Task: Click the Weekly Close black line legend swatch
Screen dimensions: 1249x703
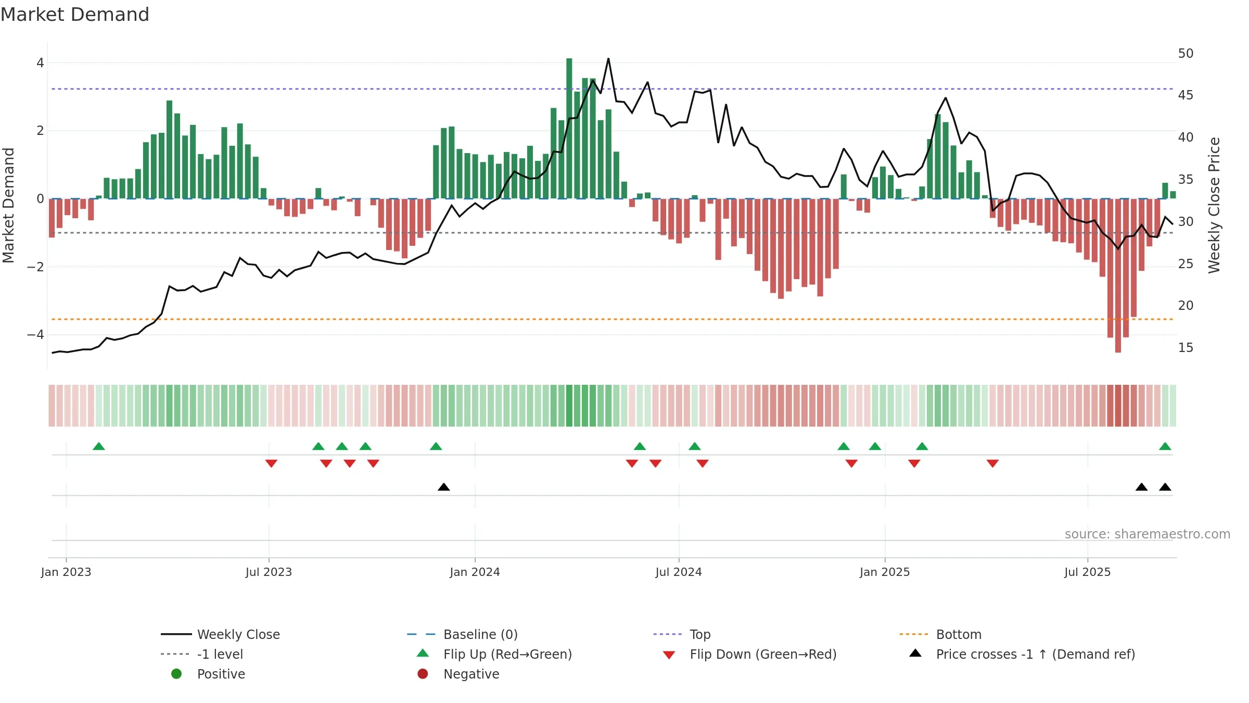Action: pos(176,634)
